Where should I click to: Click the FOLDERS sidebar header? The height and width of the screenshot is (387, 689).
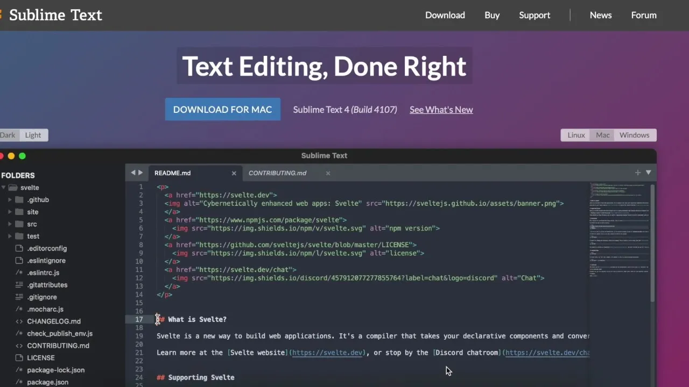coord(18,175)
